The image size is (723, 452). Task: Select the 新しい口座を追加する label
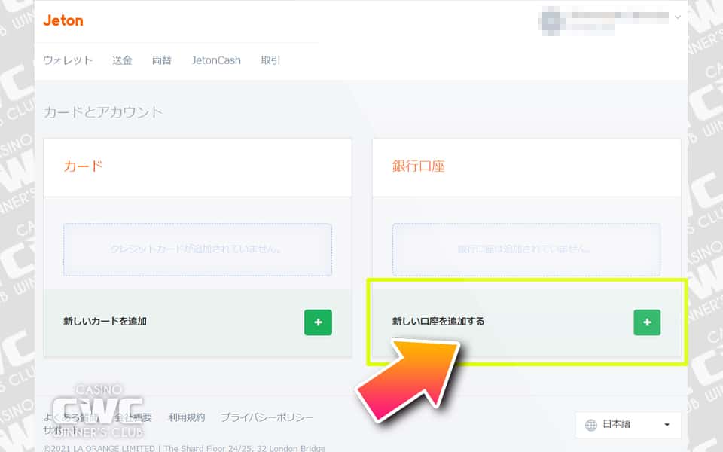point(438,322)
